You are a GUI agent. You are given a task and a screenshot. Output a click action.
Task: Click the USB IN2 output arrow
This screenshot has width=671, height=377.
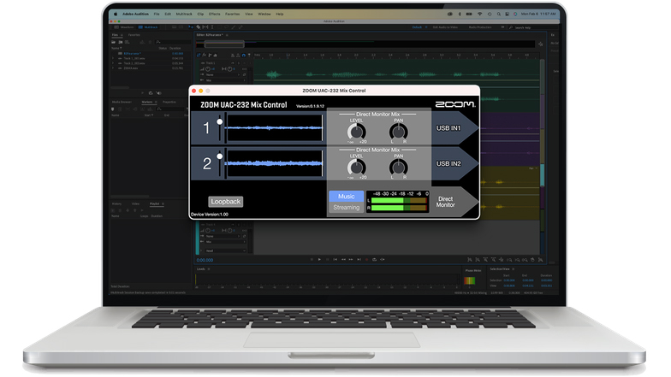coord(454,163)
